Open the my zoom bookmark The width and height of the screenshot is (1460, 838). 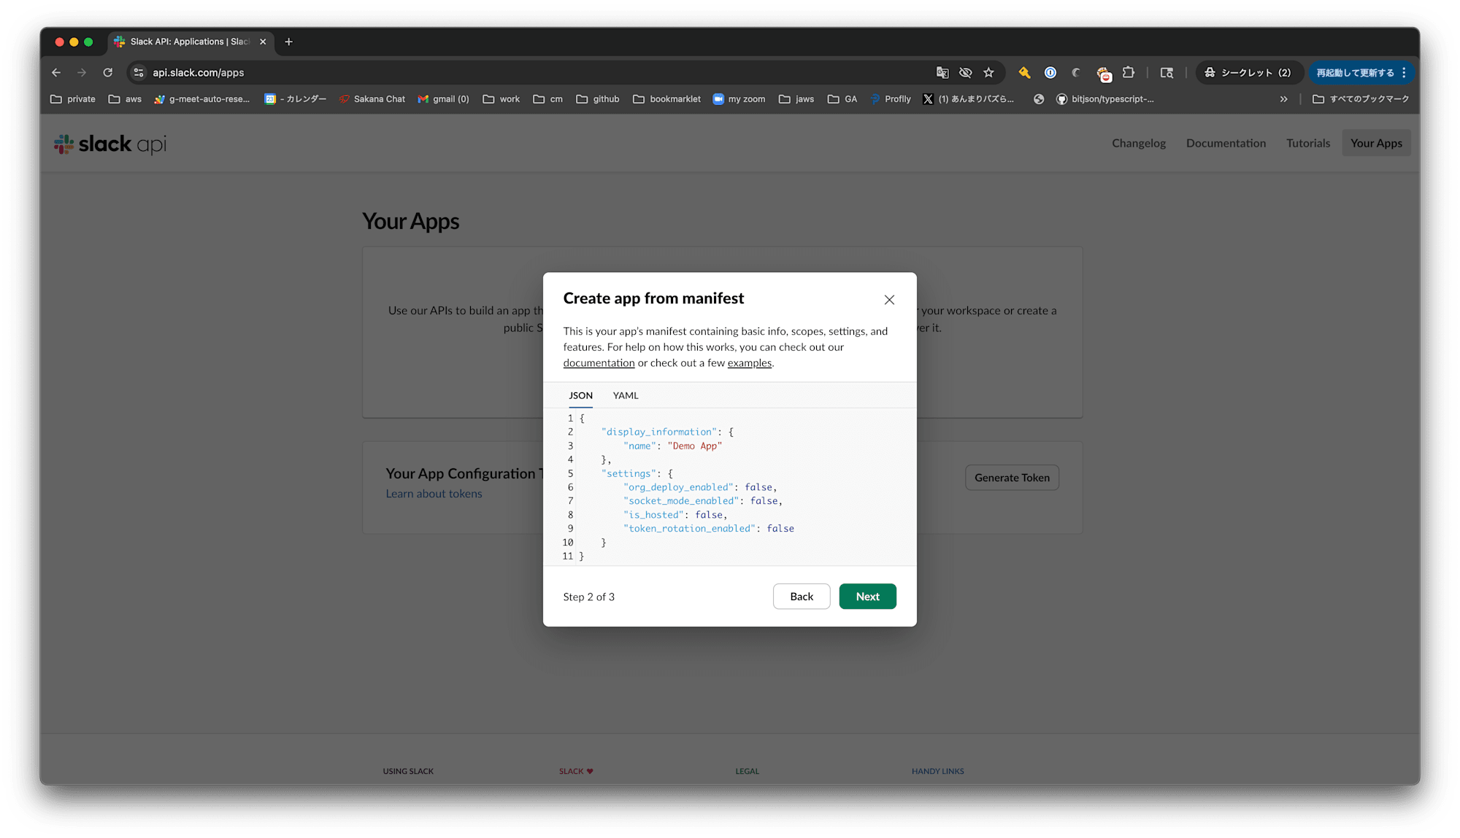(x=739, y=99)
